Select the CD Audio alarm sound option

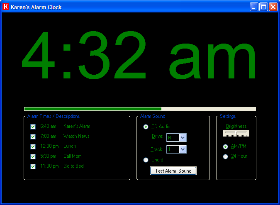click(x=146, y=127)
